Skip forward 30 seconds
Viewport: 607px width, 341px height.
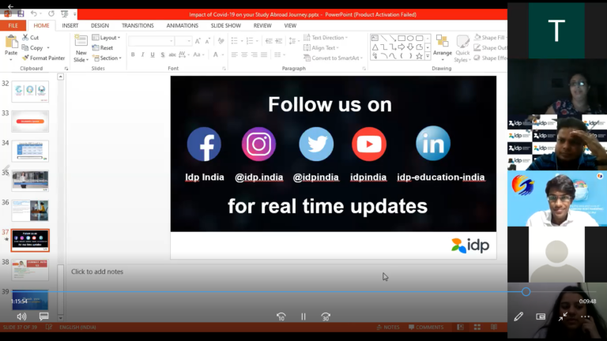tap(326, 317)
